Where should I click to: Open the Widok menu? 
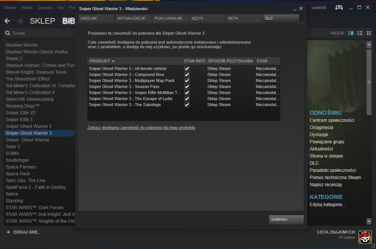coord(27,8)
